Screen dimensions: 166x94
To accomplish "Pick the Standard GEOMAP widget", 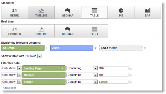I will [68, 12].
